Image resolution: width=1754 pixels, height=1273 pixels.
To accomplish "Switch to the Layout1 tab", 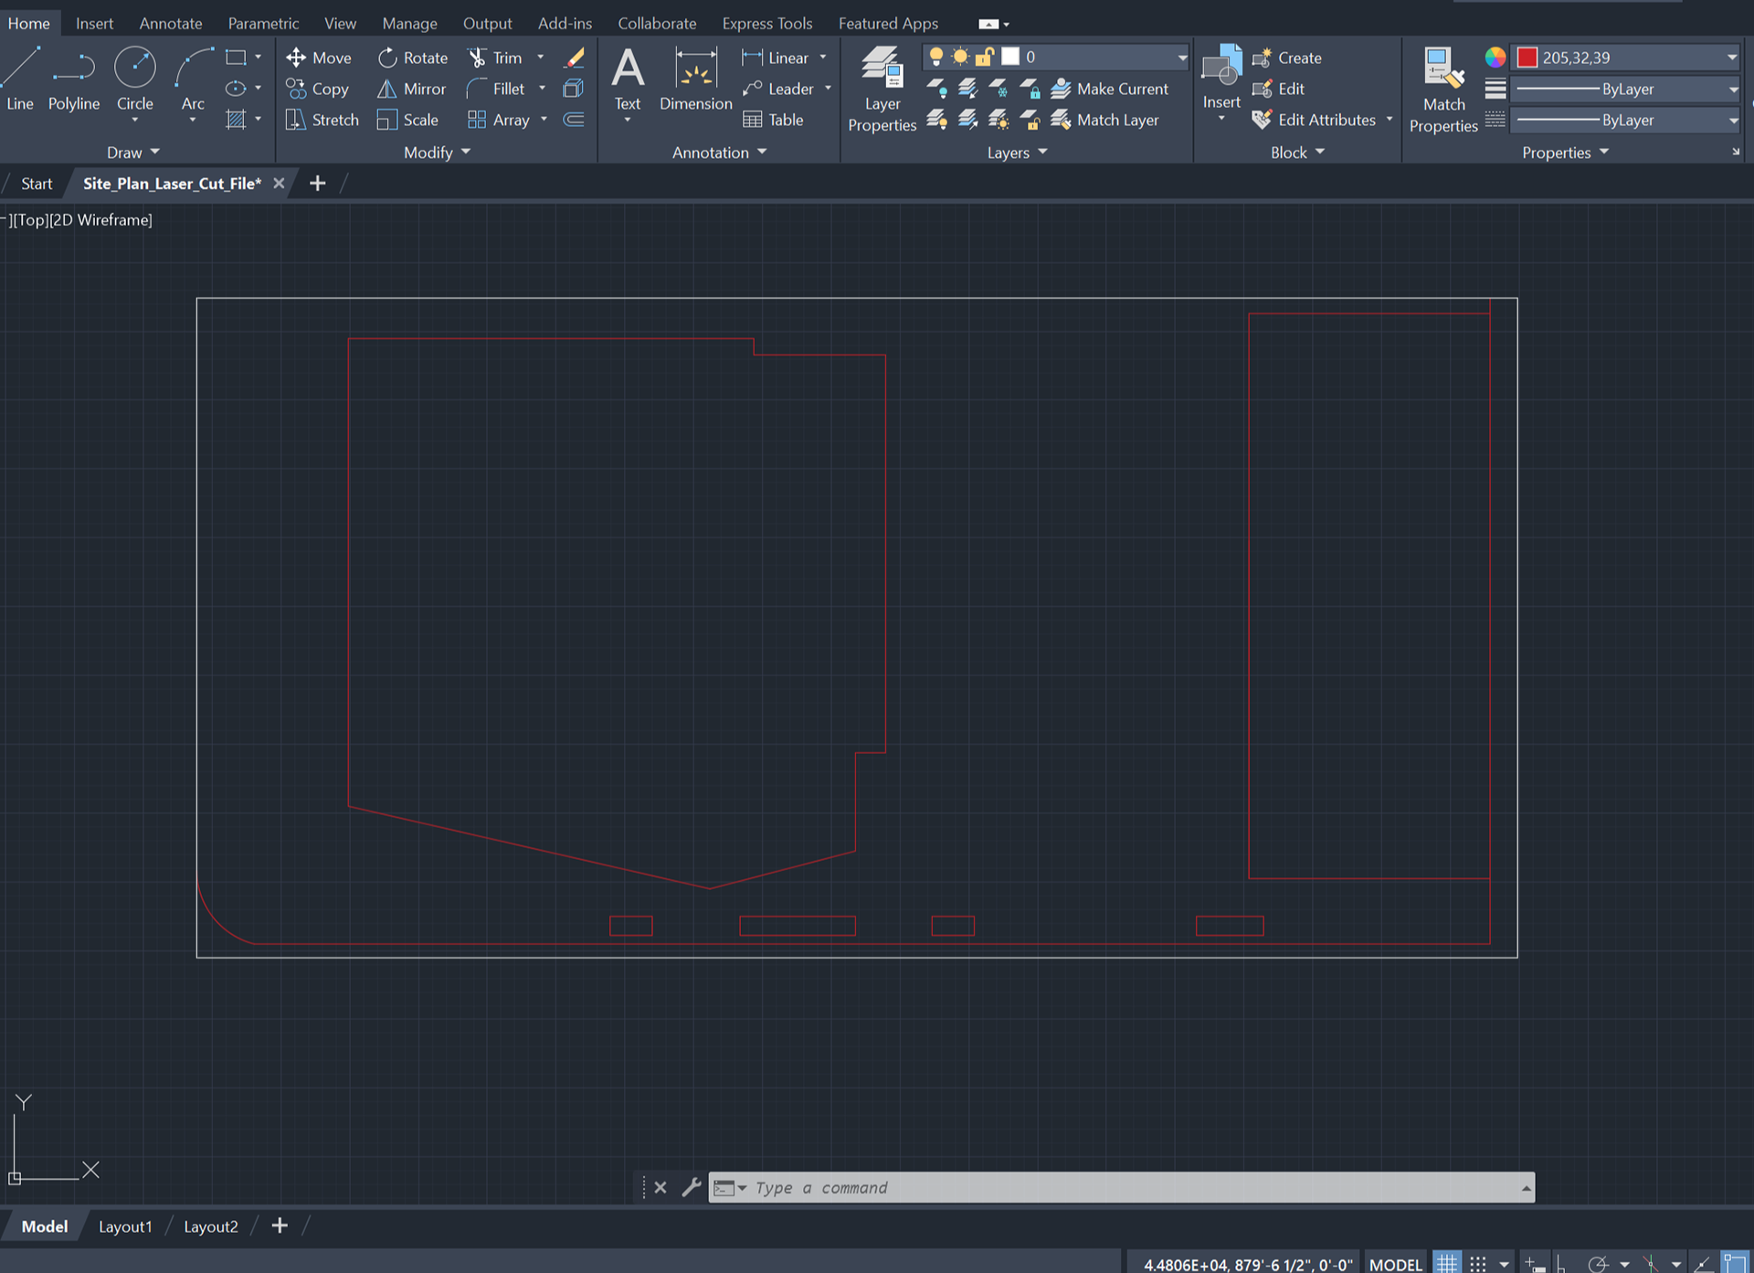I will point(125,1226).
